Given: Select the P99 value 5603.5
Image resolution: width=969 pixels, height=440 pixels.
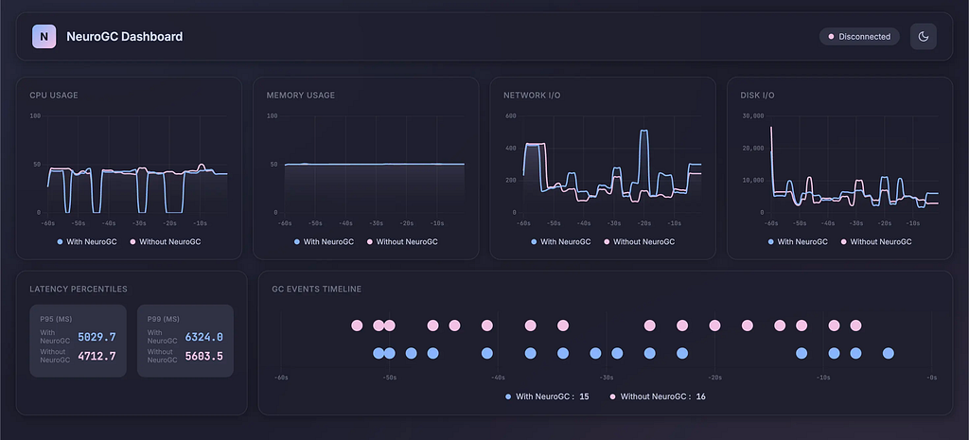Looking at the screenshot, I should click(x=204, y=356).
